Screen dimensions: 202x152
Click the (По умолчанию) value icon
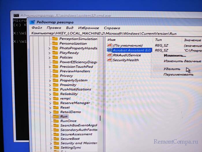(109, 45)
